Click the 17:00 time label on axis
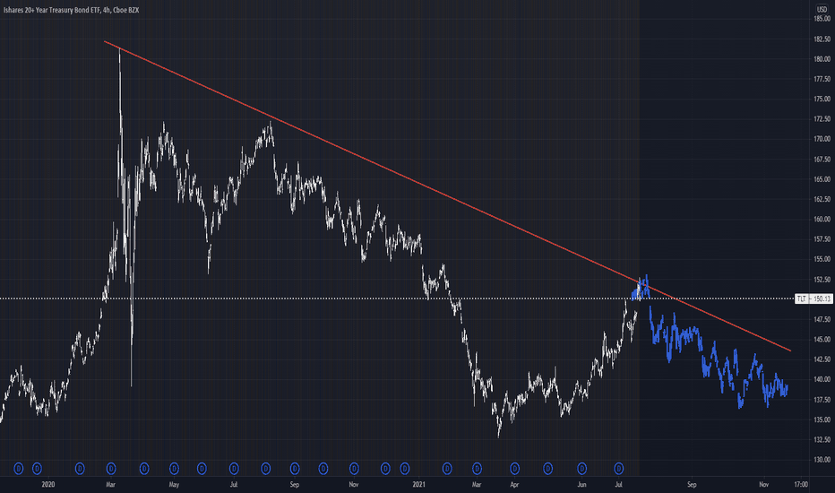The height and width of the screenshot is (493, 835). point(801,484)
